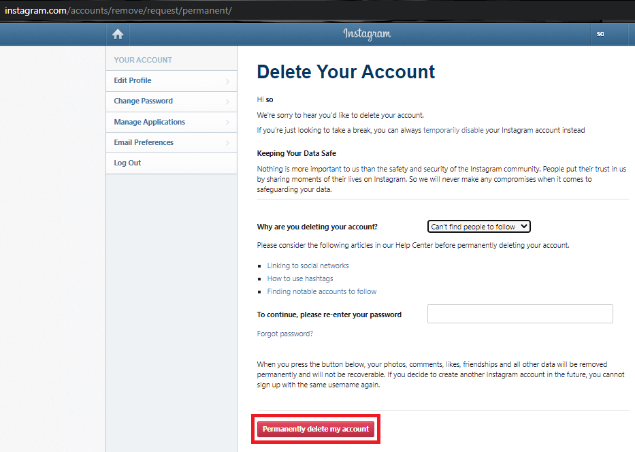Open Edit Profile from the sidebar

(133, 80)
